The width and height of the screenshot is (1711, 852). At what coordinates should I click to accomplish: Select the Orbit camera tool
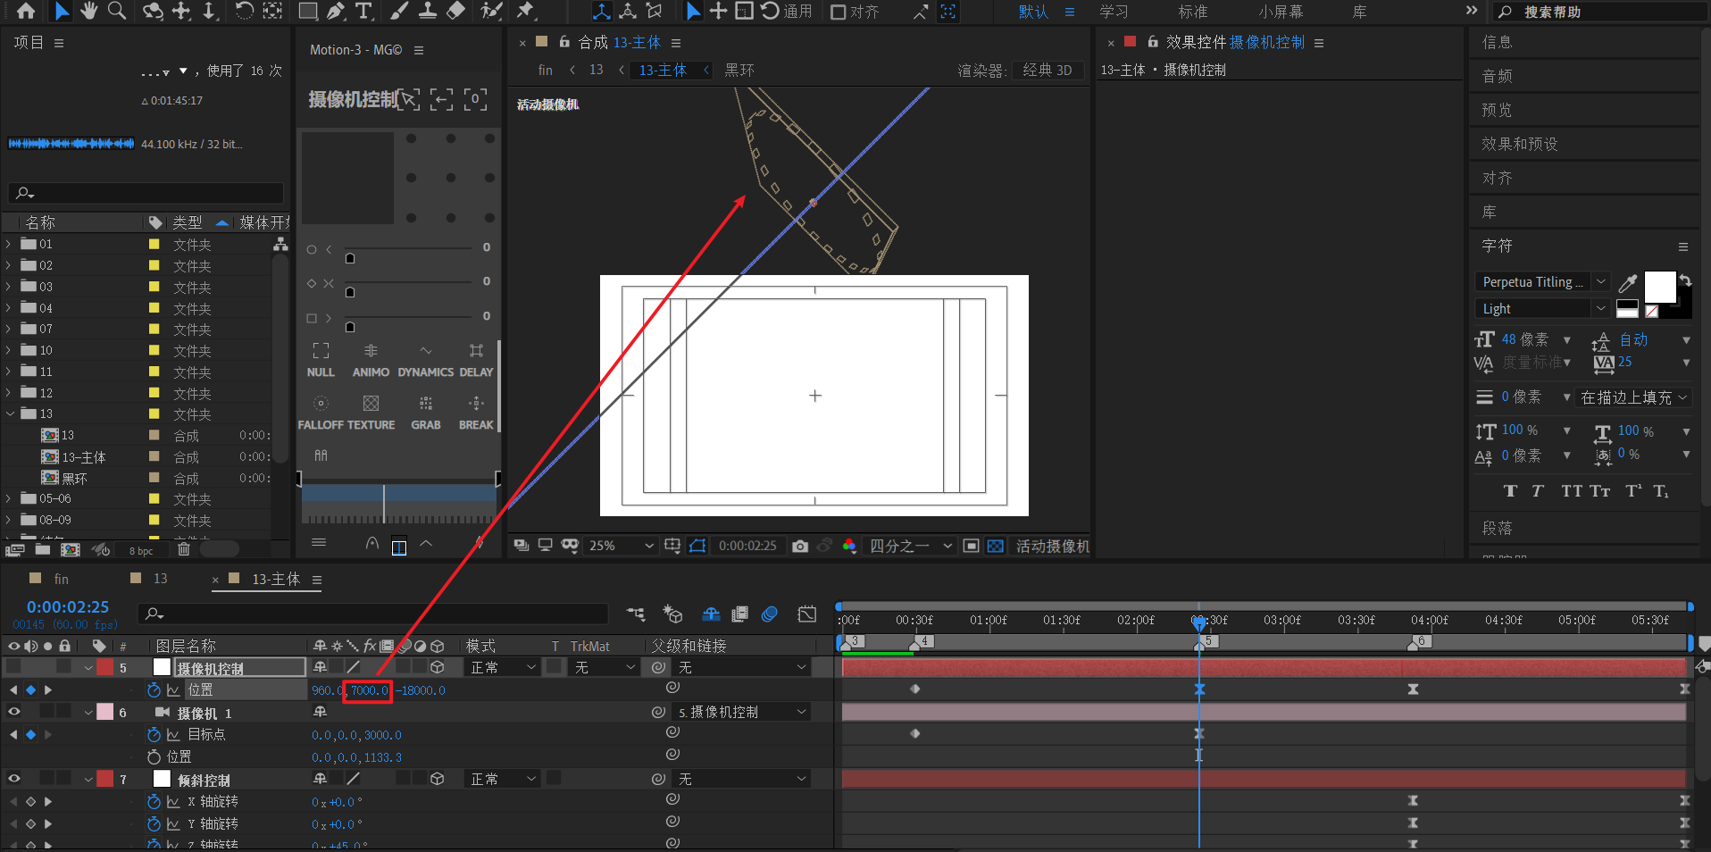[x=154, y=11]
